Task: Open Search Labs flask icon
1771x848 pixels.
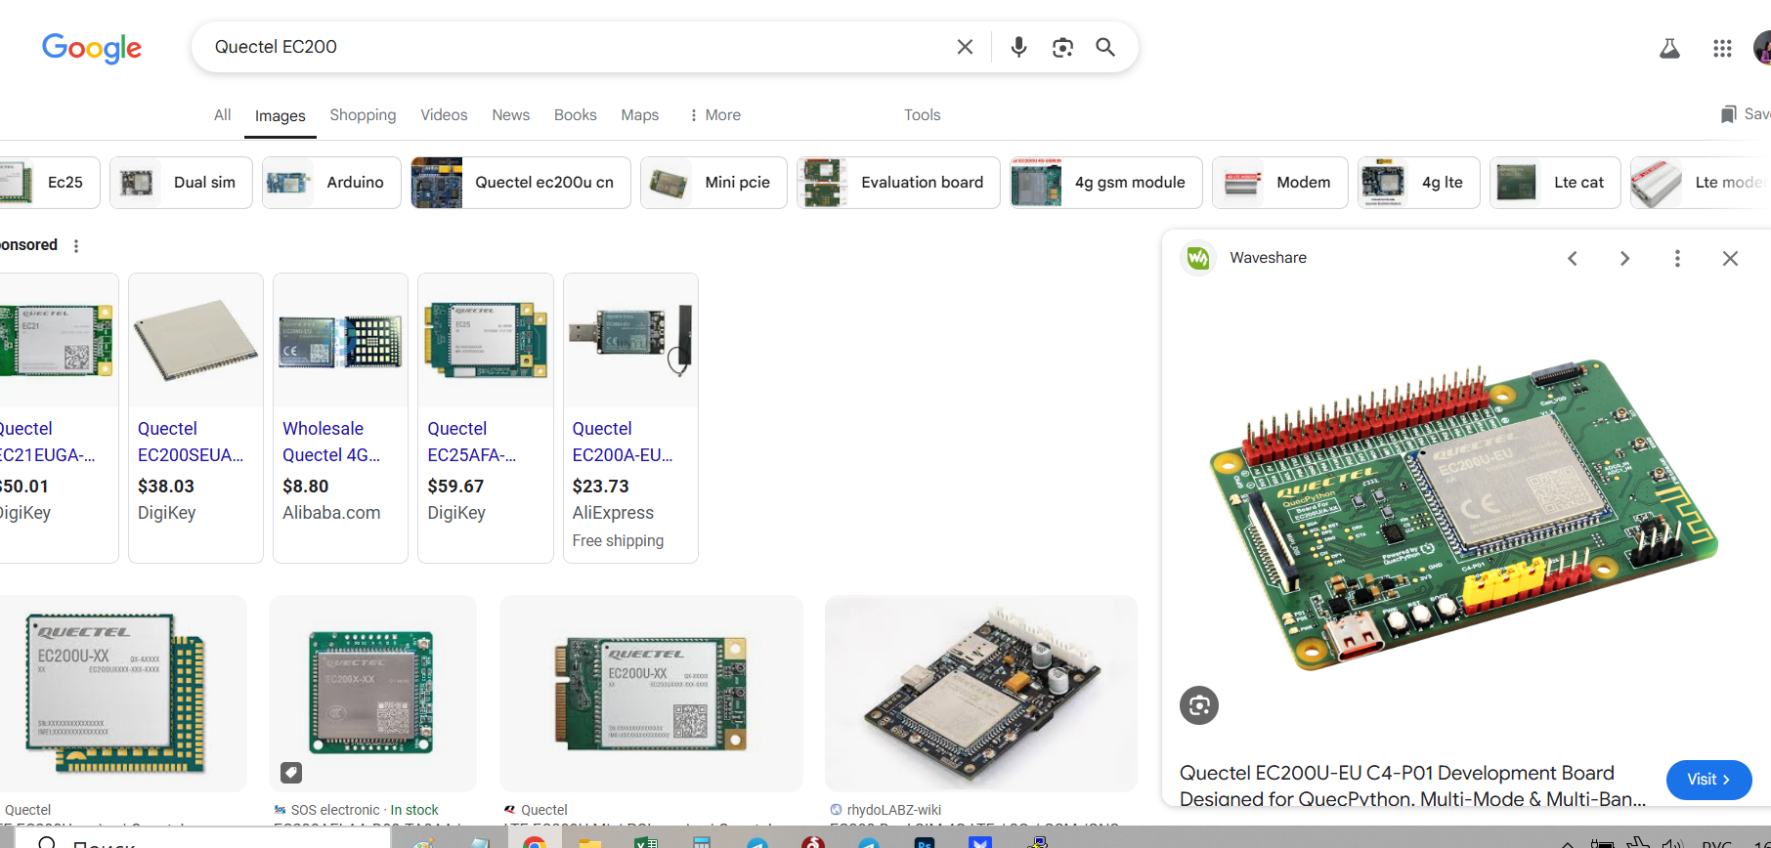Action: coord(1669,48)
